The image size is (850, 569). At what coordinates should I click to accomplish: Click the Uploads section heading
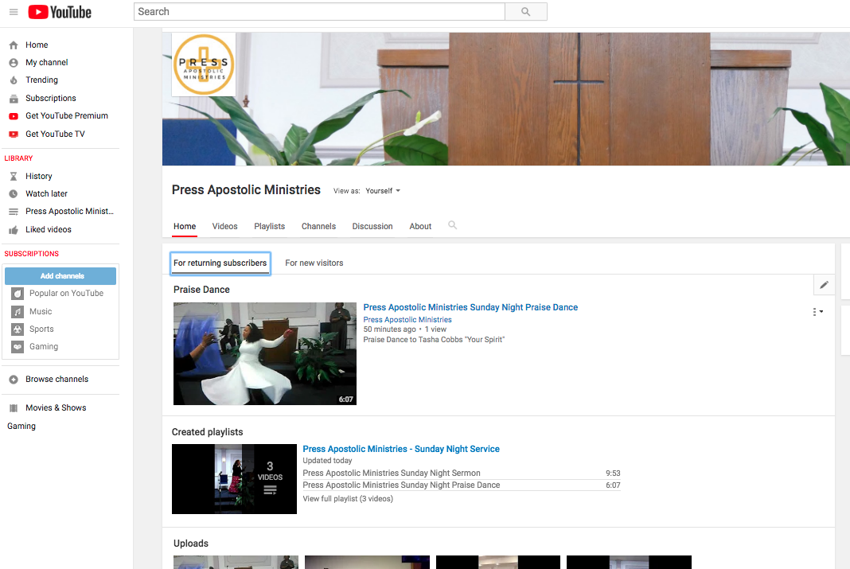click(x=191, y=544)
